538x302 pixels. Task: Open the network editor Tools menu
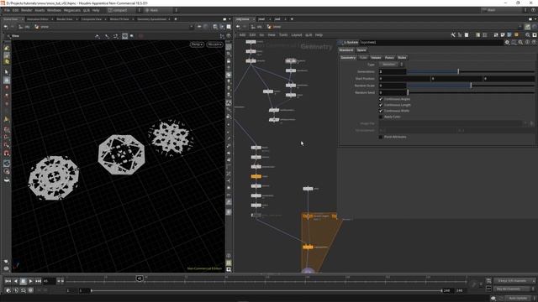283,35
